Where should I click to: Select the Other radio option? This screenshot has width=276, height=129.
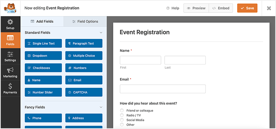point(122,125)
